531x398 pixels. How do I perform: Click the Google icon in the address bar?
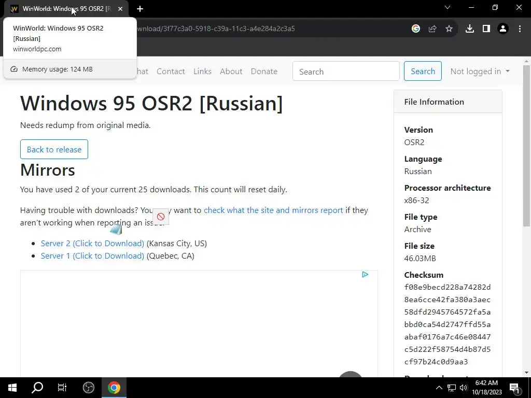[x=416, y=29]
